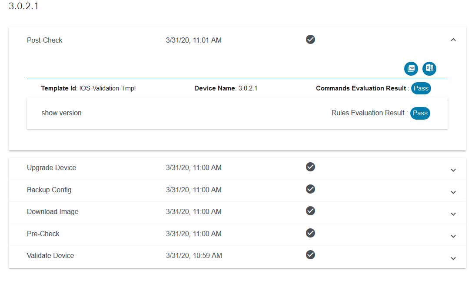Click the Pre-Check completed checkmark
The height and width of the screenshot is (281, 475).
[310, 233]
